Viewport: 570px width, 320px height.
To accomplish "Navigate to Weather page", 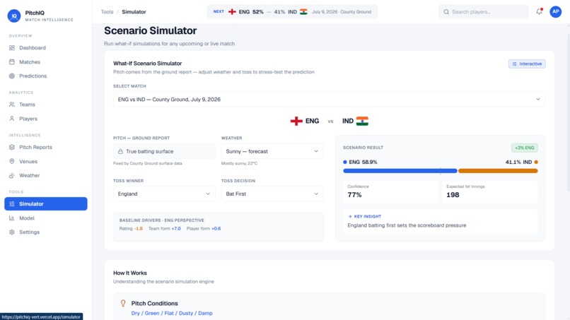I will pos(46,175).
